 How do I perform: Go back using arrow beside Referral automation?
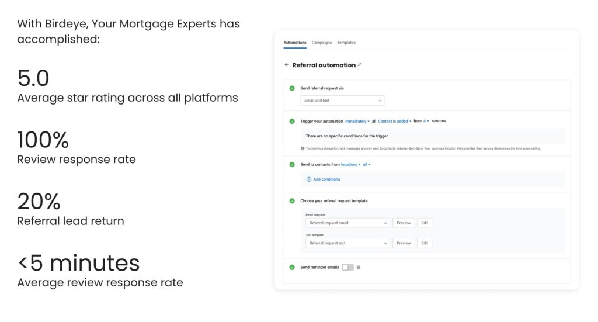[286, 65]
